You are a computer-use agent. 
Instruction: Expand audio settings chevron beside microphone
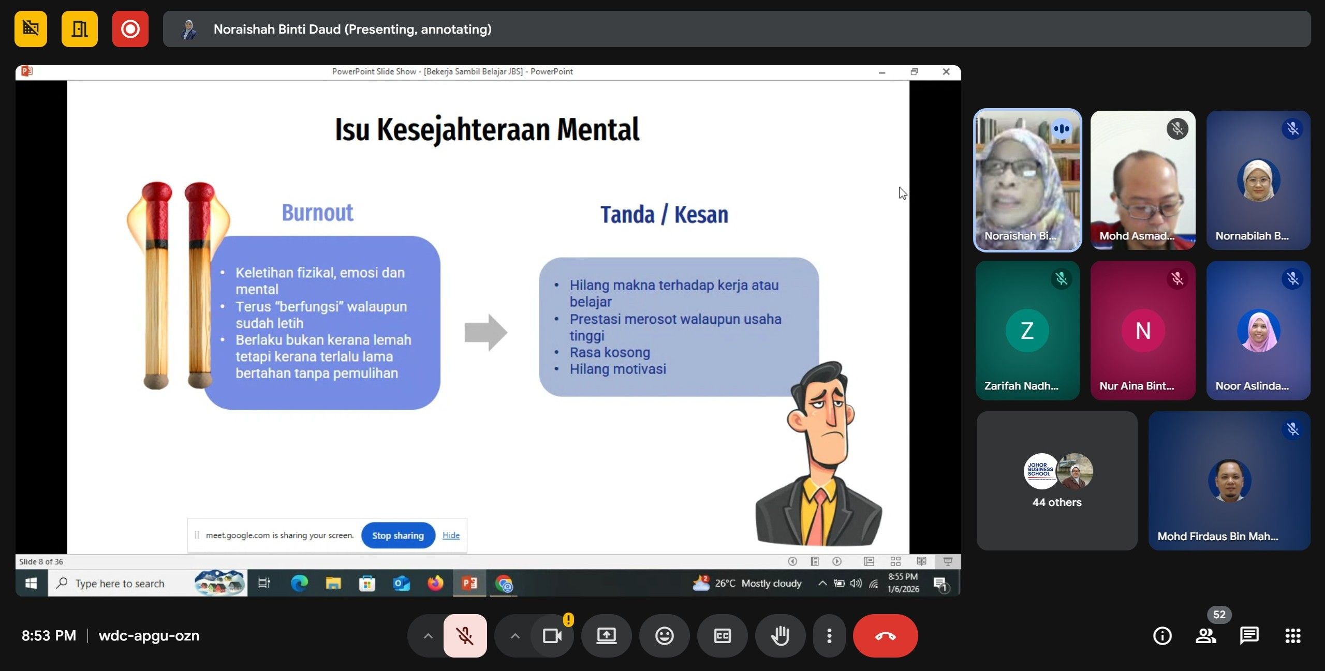428,635
